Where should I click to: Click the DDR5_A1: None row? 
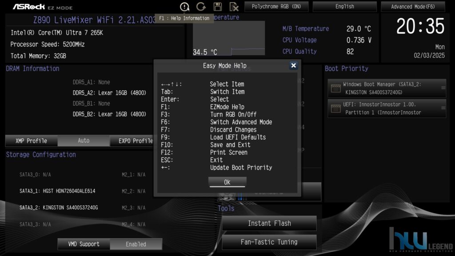(x=91, y=82)
